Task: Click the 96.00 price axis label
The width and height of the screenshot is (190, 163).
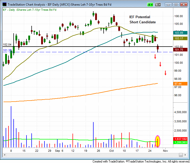Action: tap(178, 95)
